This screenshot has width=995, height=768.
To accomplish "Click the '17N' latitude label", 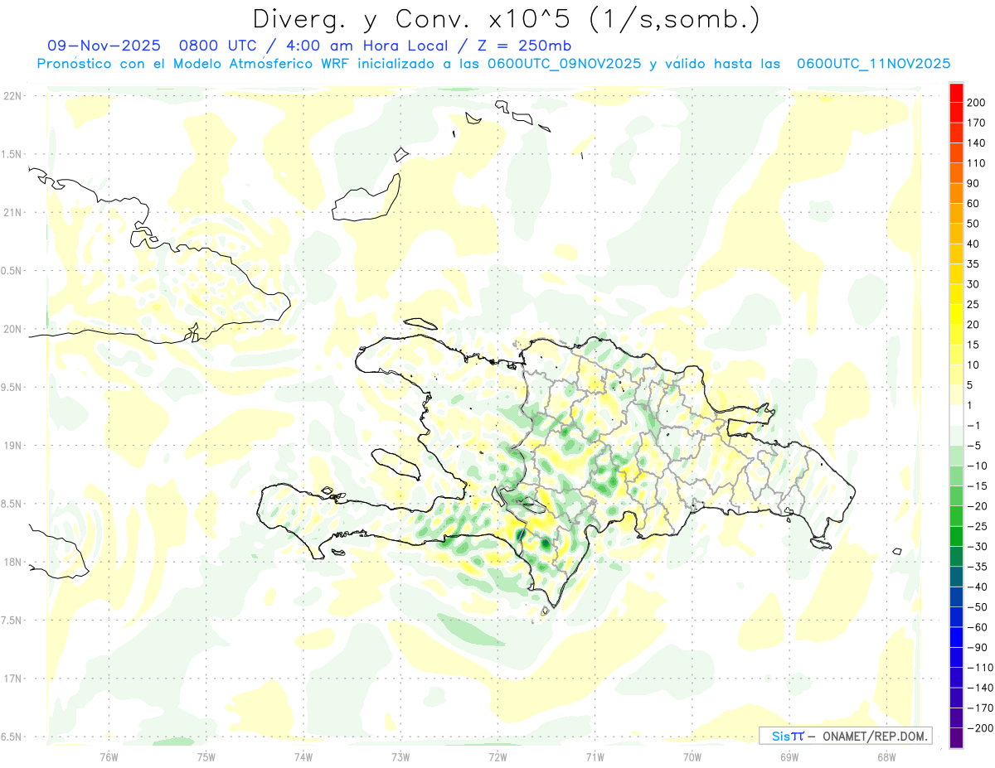I will (x=12, y=679).
